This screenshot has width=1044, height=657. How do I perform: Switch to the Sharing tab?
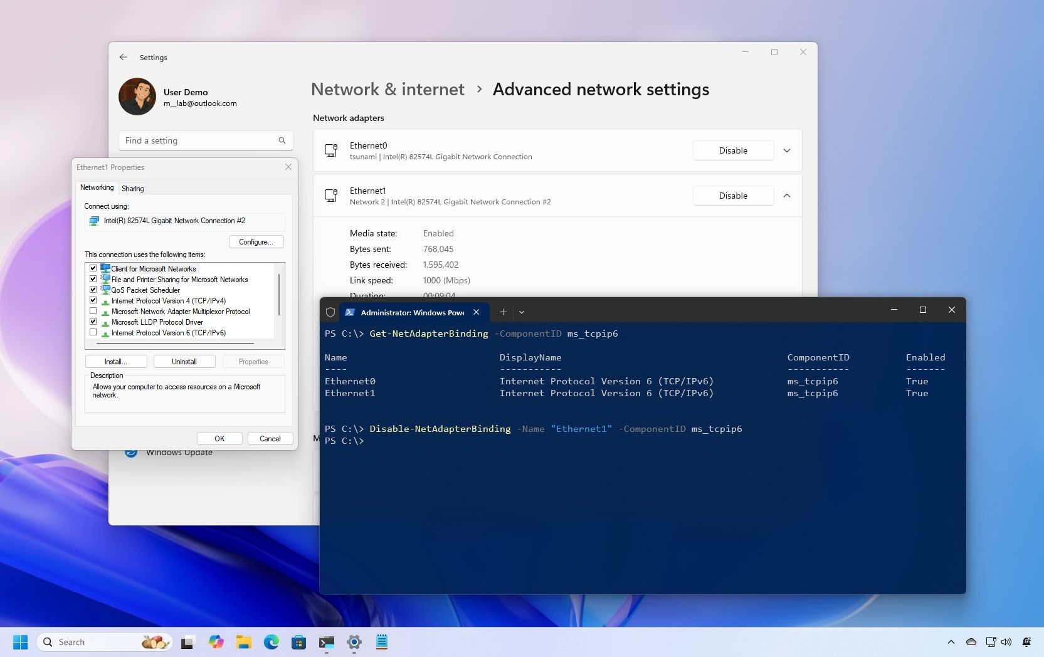[x=132, y=188]
